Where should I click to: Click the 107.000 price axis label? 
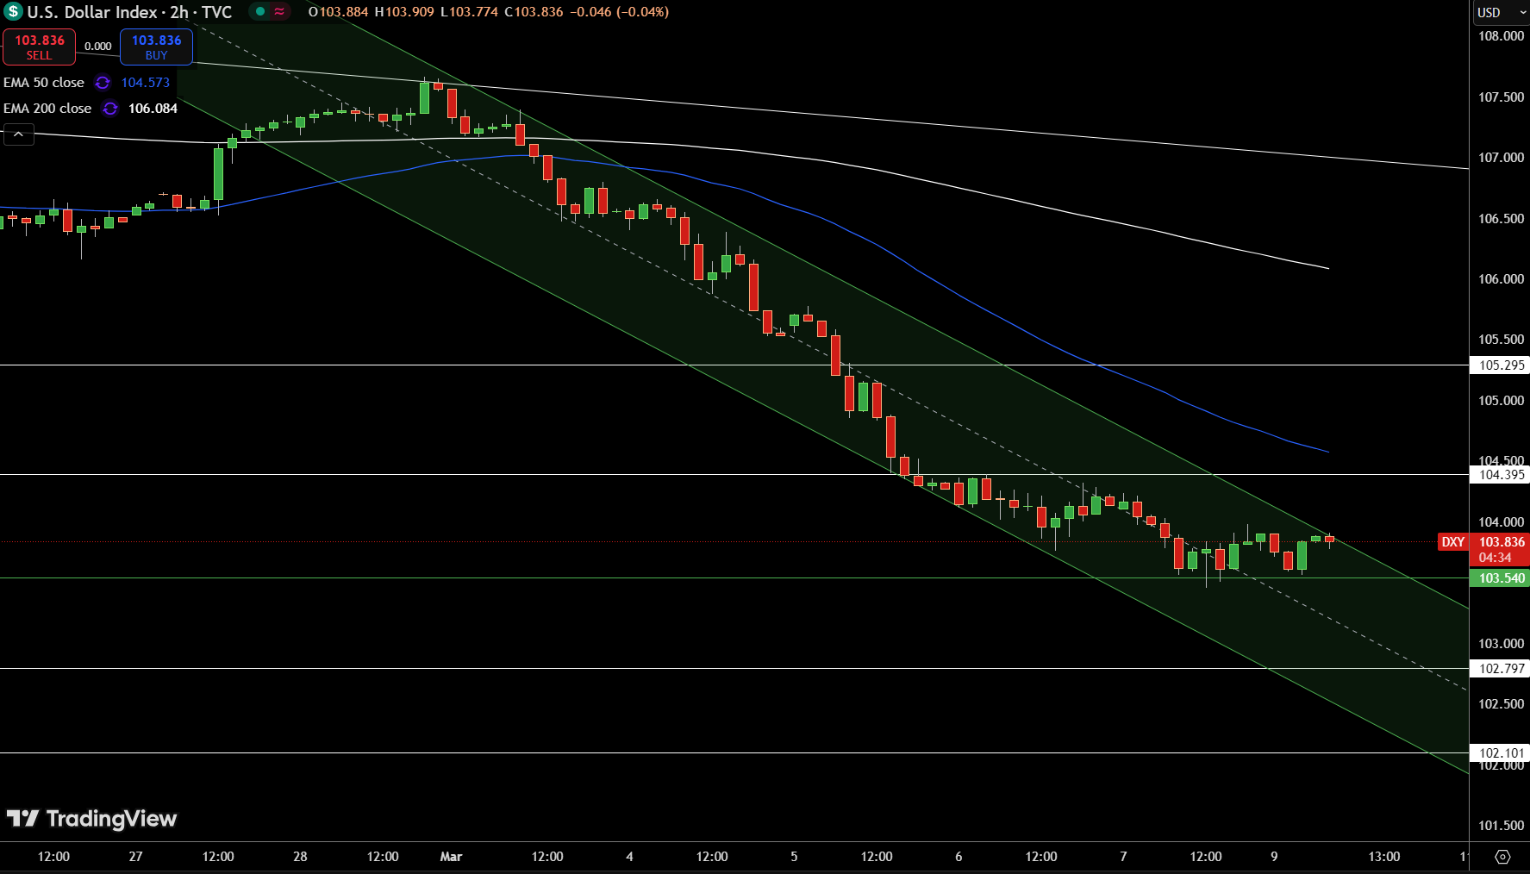pyautogui.click(x=1502, y=158)
